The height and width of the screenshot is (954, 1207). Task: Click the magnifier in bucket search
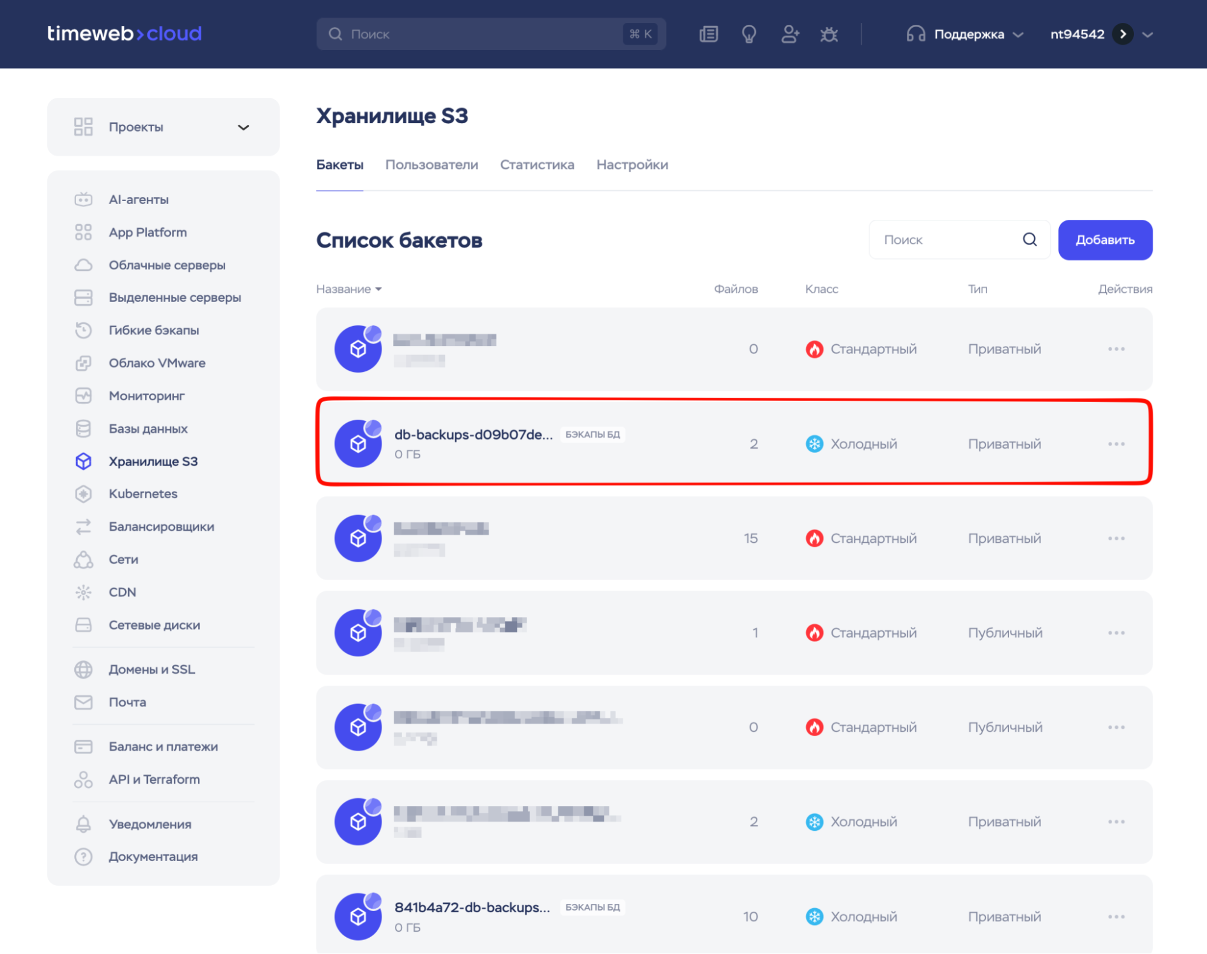click(1029, 240)
